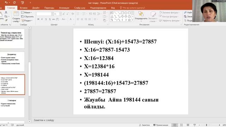Select the straight line shape in gallery
226x127 pixels.
[x=115, y=13]
